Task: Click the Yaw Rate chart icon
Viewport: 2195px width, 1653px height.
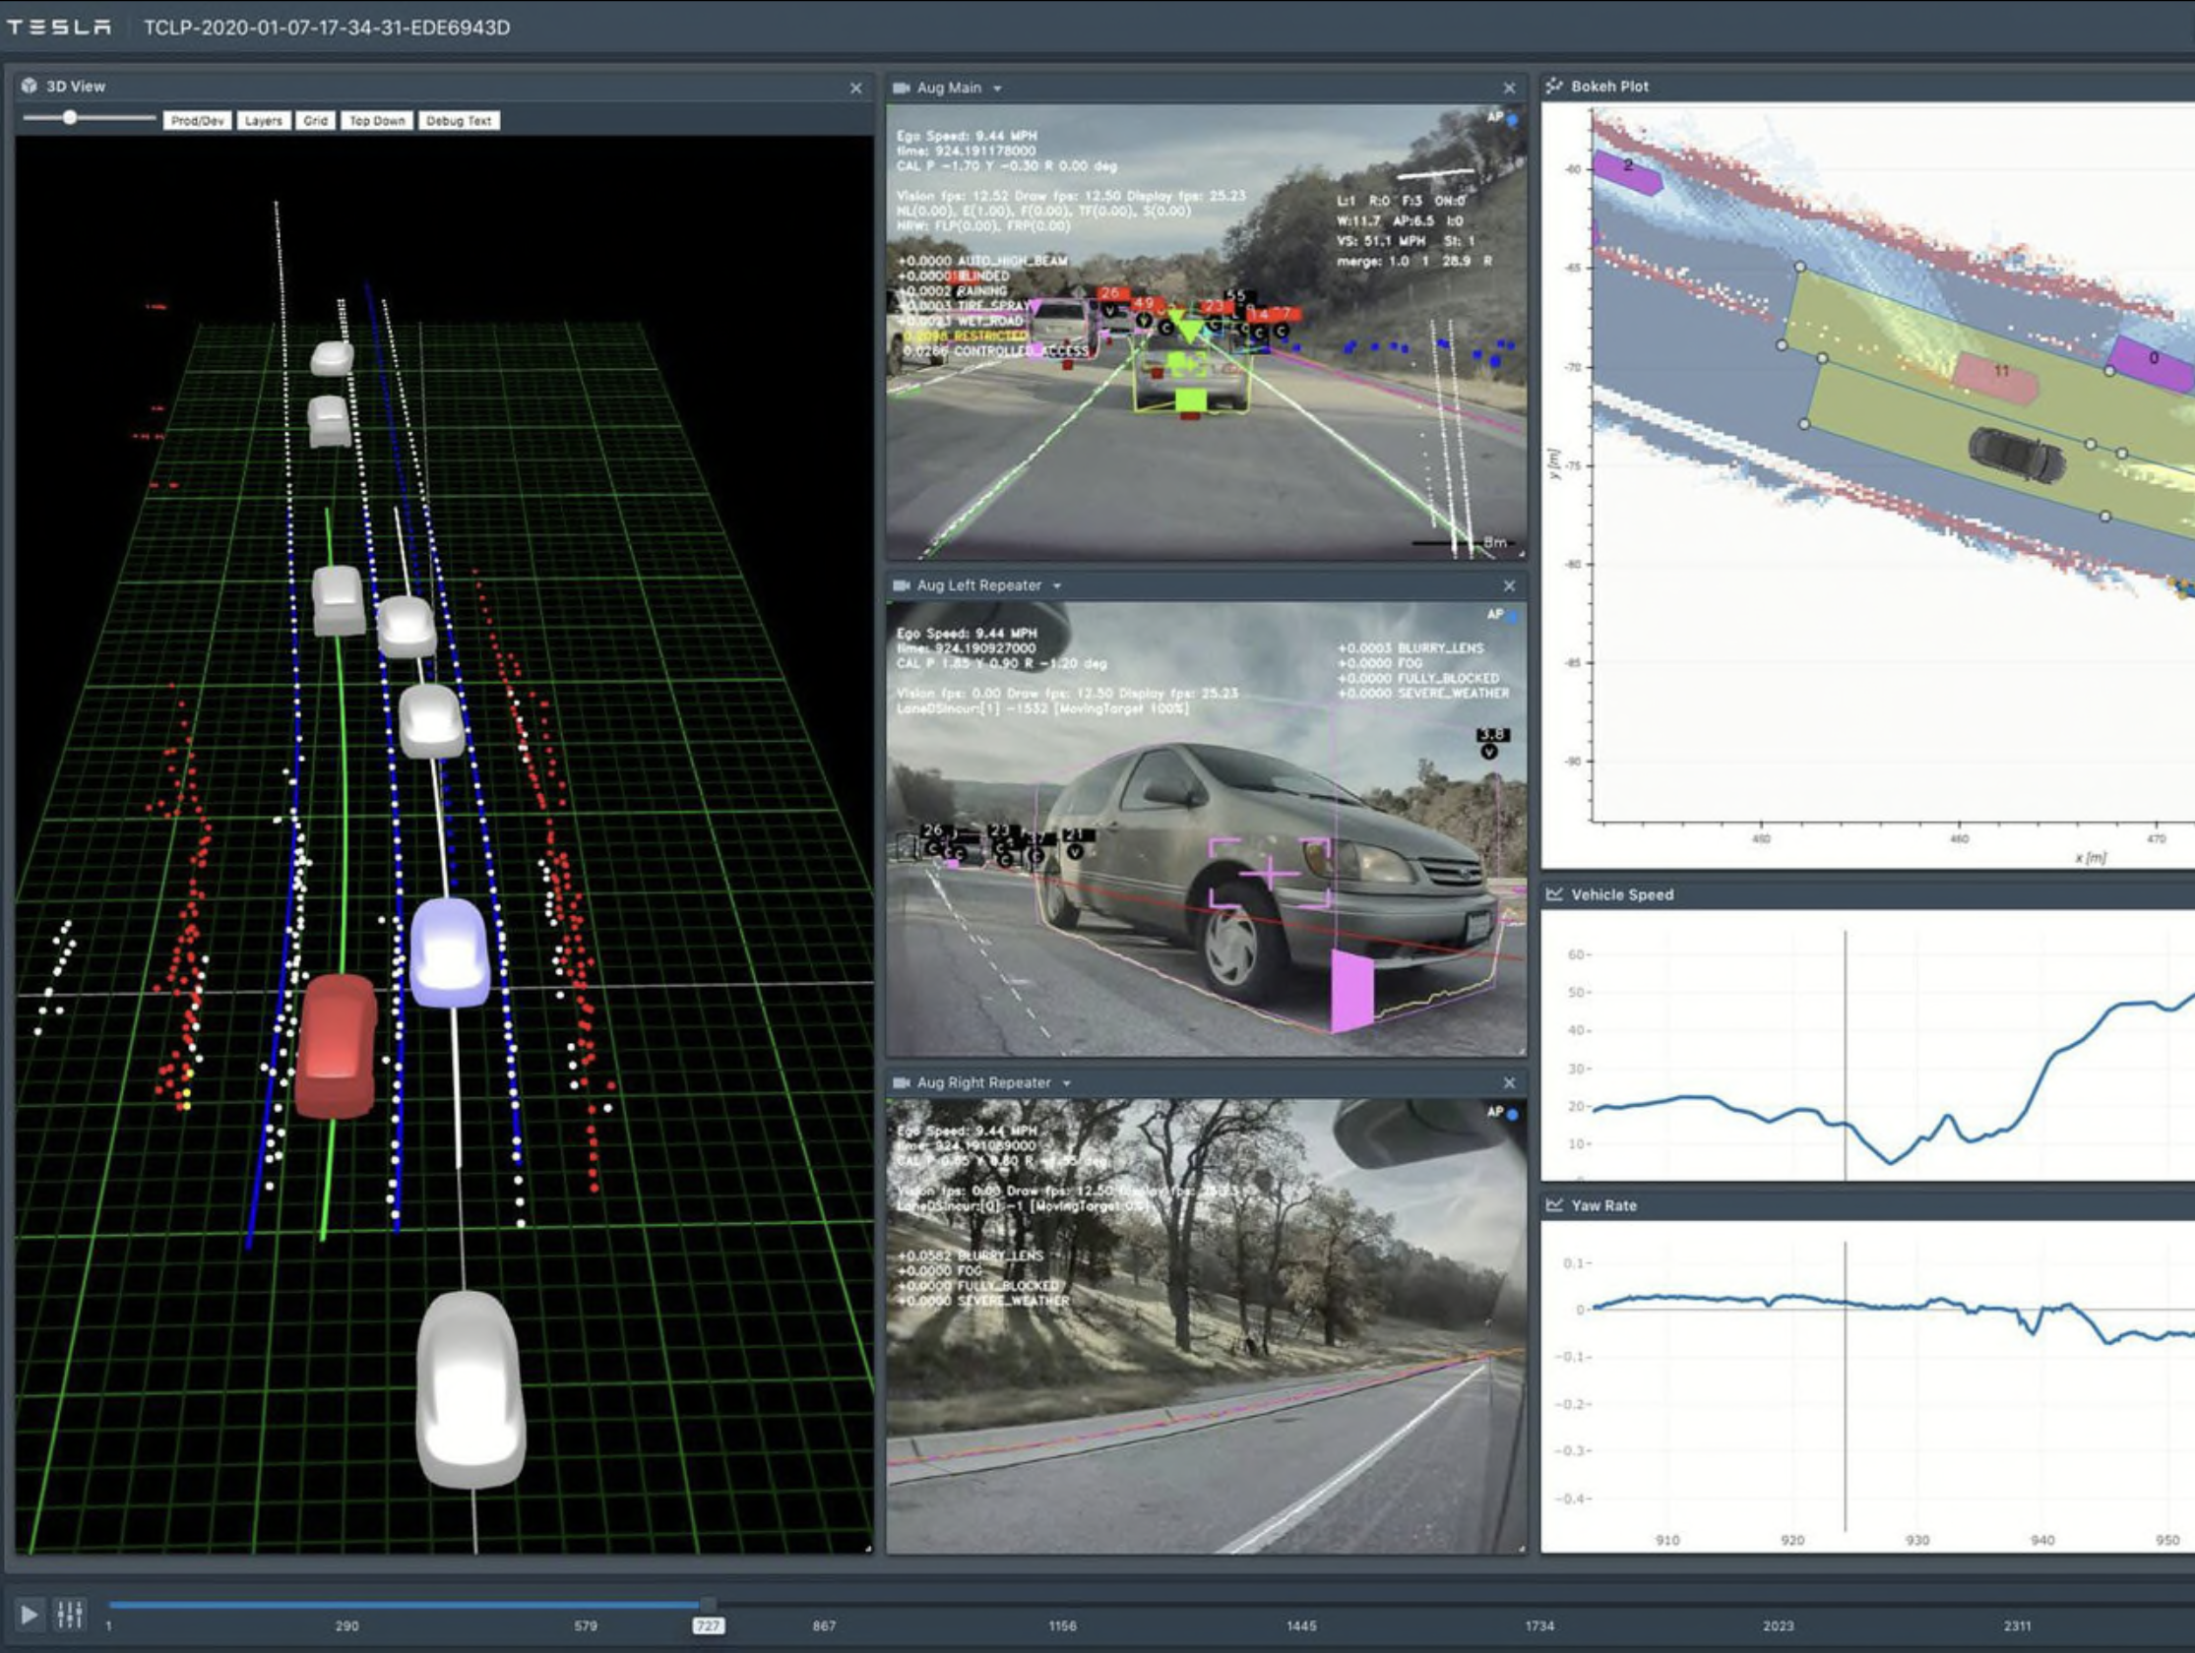Action: (1554, 1204)
